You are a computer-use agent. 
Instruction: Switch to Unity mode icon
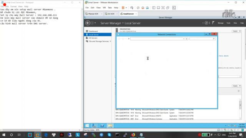point(168,8)
